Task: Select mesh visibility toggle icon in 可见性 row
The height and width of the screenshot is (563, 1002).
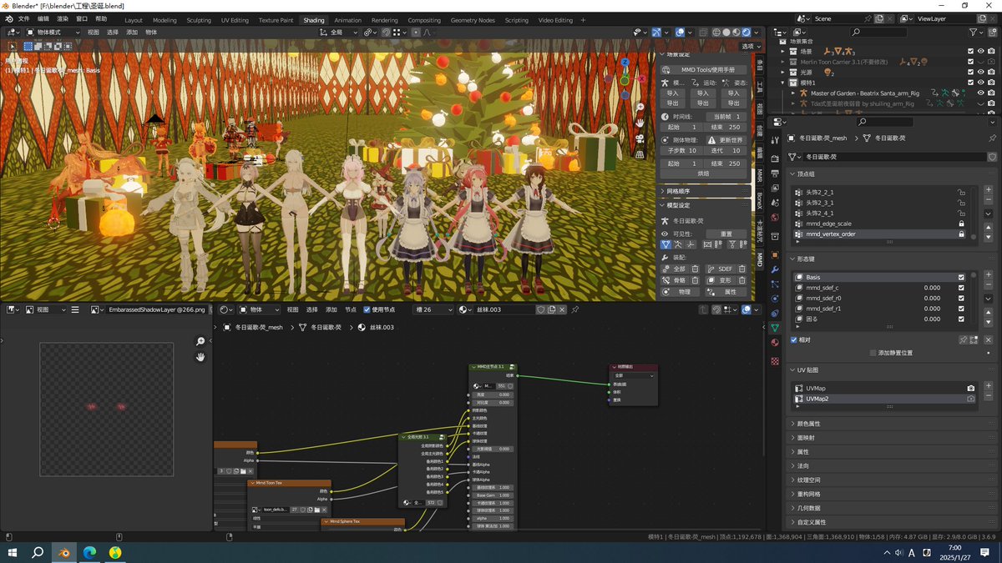Action: [665, 245]
